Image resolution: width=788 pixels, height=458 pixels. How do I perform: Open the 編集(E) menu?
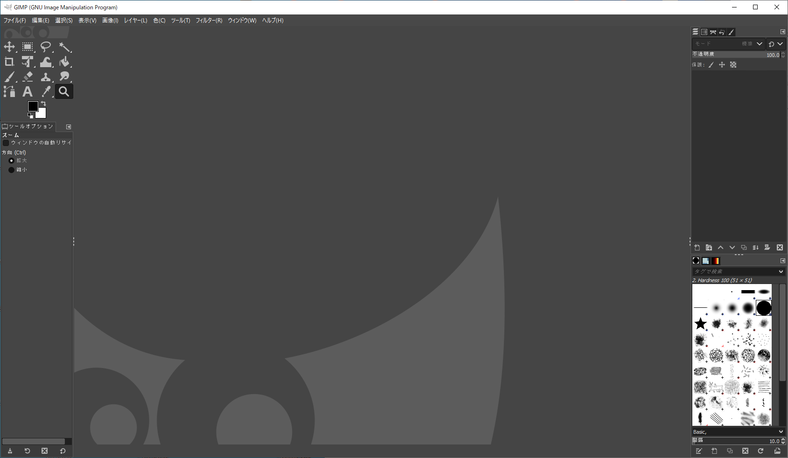pos(41,21)
